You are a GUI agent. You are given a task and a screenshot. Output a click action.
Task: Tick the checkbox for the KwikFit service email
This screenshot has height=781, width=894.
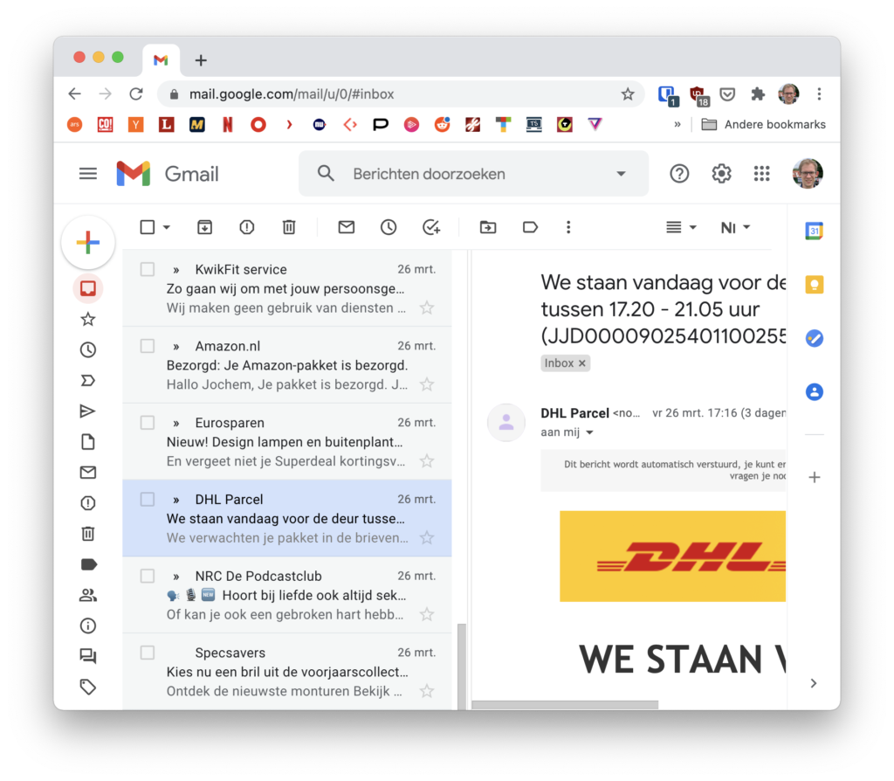[148, 269]
